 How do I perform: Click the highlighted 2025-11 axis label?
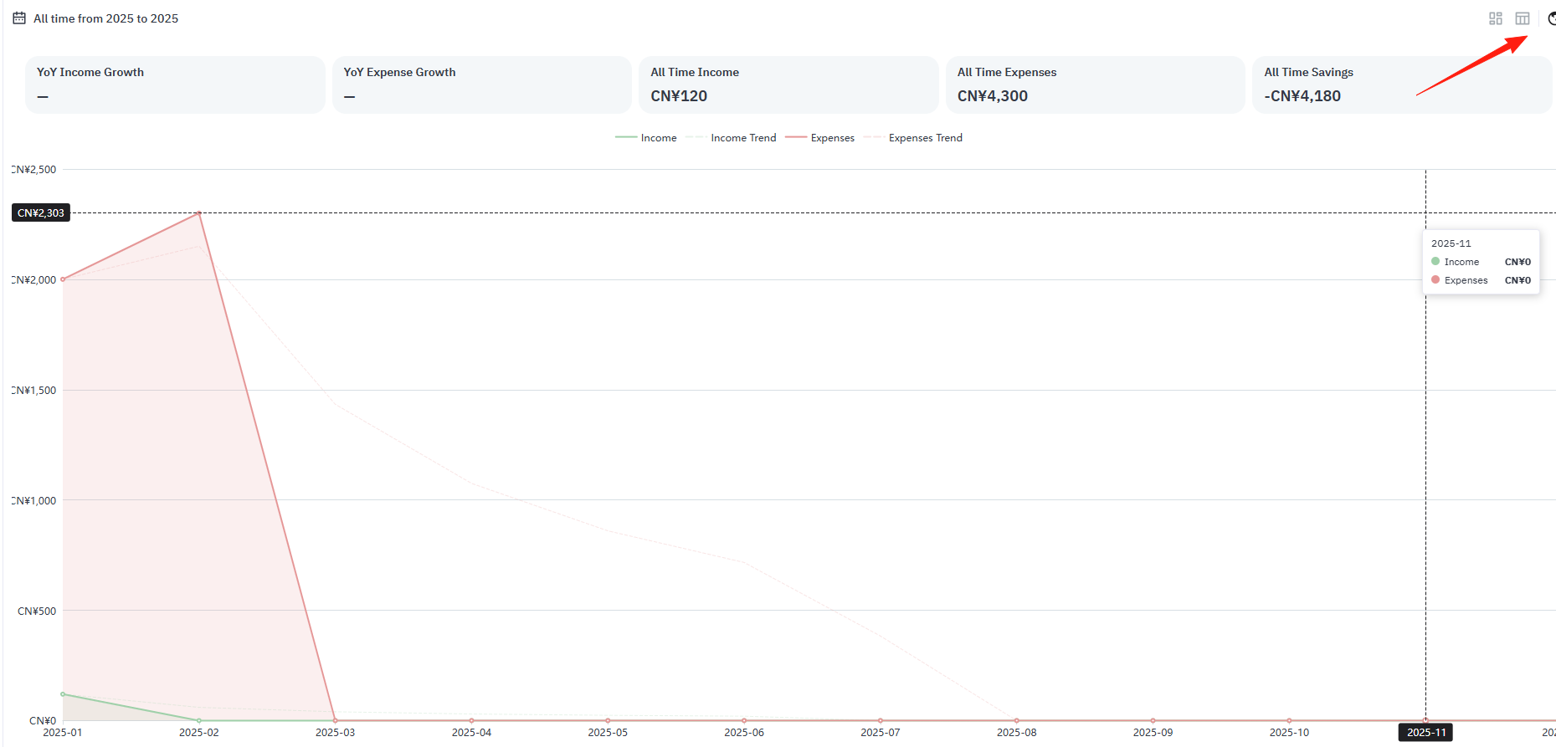[1426, 733]
